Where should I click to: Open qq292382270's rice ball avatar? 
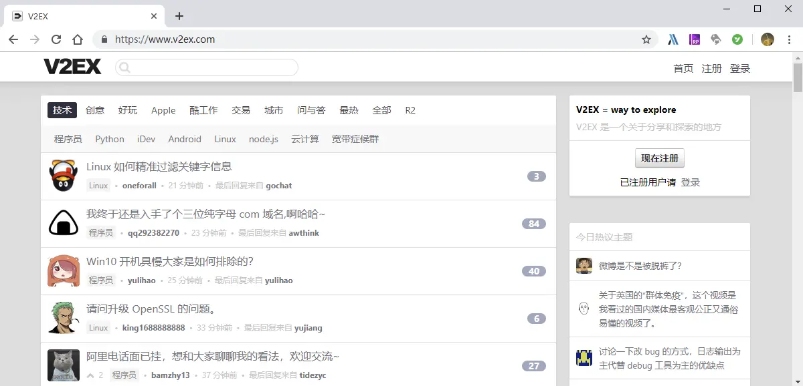64,223
